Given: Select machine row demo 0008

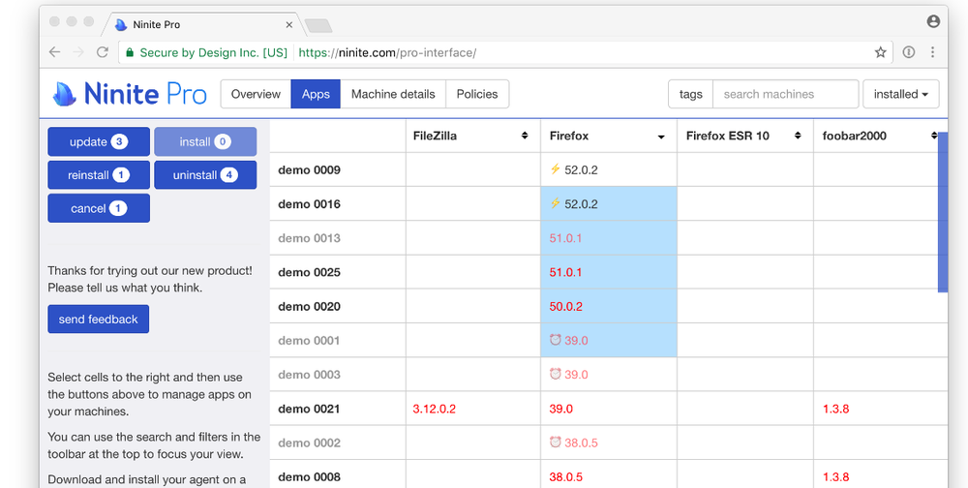Looking at the screenshot, I should pyautogui.click(x=337, y=475).
